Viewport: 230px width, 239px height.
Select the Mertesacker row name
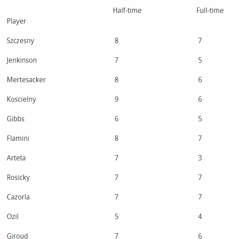pos(26,80)
